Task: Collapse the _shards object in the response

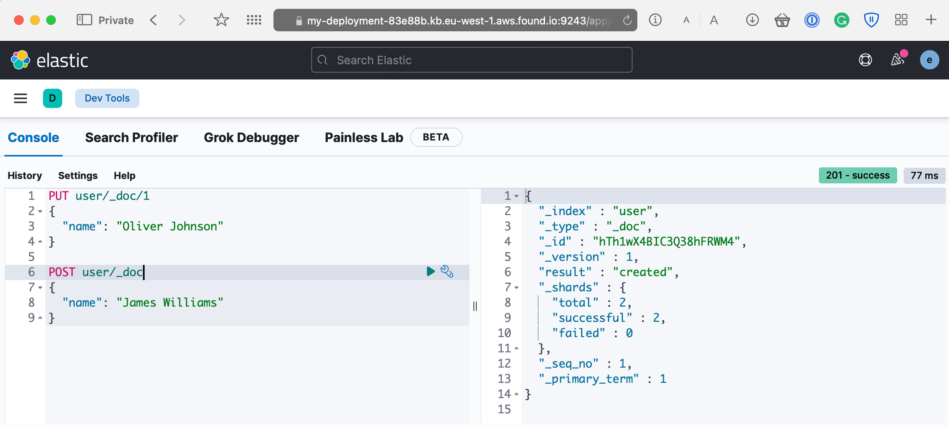Action: (x=516, y=287)
